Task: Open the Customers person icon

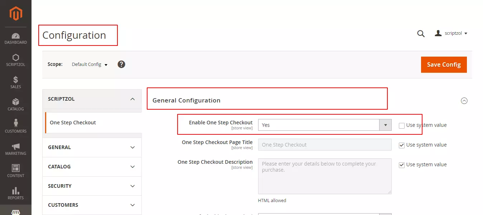Action: point(16,124)
